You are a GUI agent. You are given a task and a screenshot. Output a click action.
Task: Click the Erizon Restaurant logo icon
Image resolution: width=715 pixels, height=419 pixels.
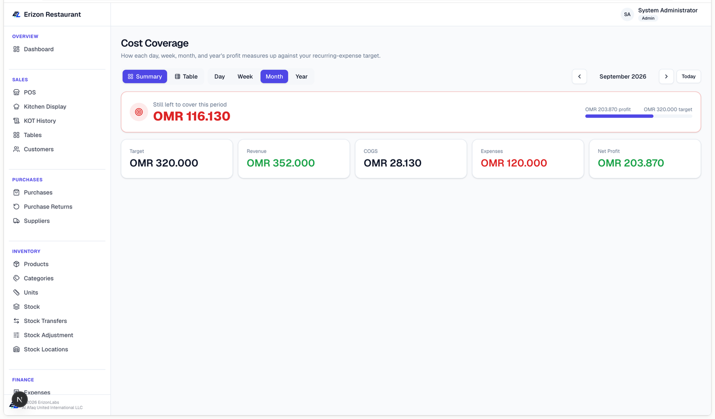tap(17, 14)
